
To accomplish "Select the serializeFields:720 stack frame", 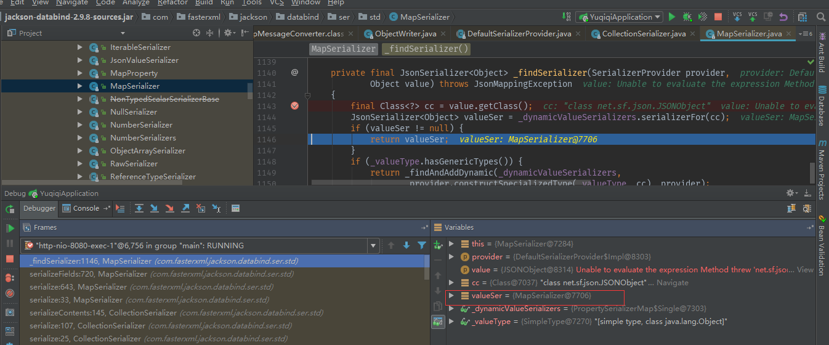I will pyautogui.click(x=88, y=274).
